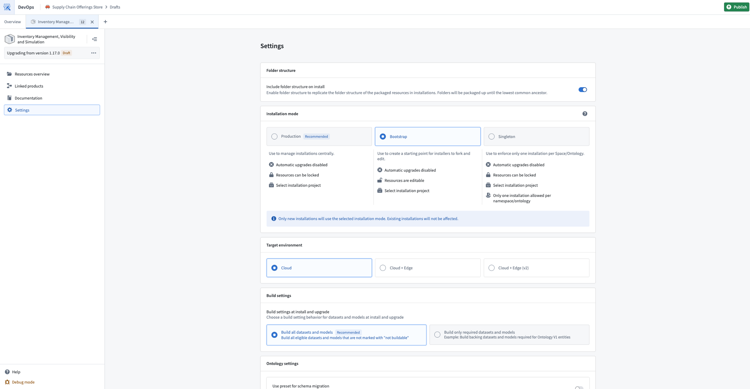Select Cloud + Edge target environment
Image resolution: width=750 pixels, height=389 pixels.
pyautogui.click(x=427, y=268)
